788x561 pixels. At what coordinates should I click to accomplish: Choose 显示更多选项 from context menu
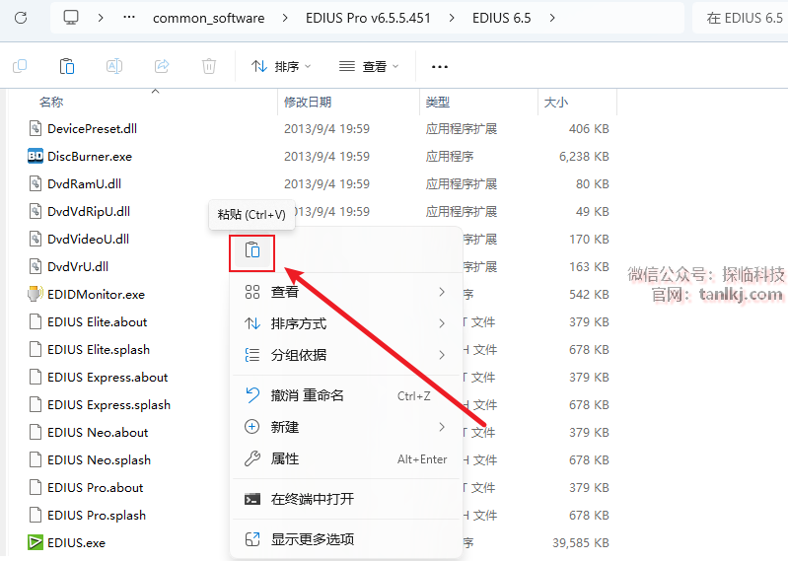(346, 539)
